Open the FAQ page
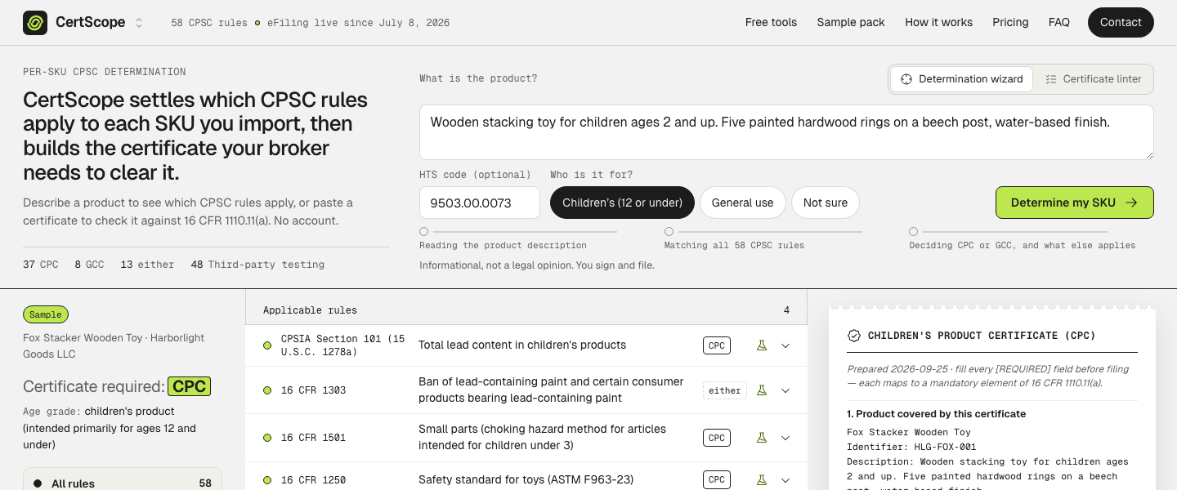The height and width of the screenshot is (490, 1177). [1059, 23]
